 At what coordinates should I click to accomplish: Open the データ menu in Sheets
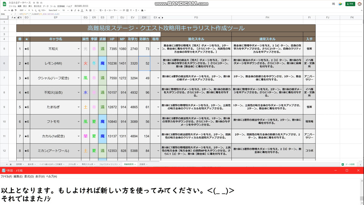coord(46,6)
